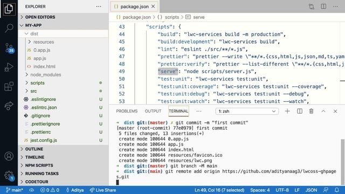Open notifications bell
This screenshot has width=345, height=194.
pyautogui.click(x=336, y=190)
